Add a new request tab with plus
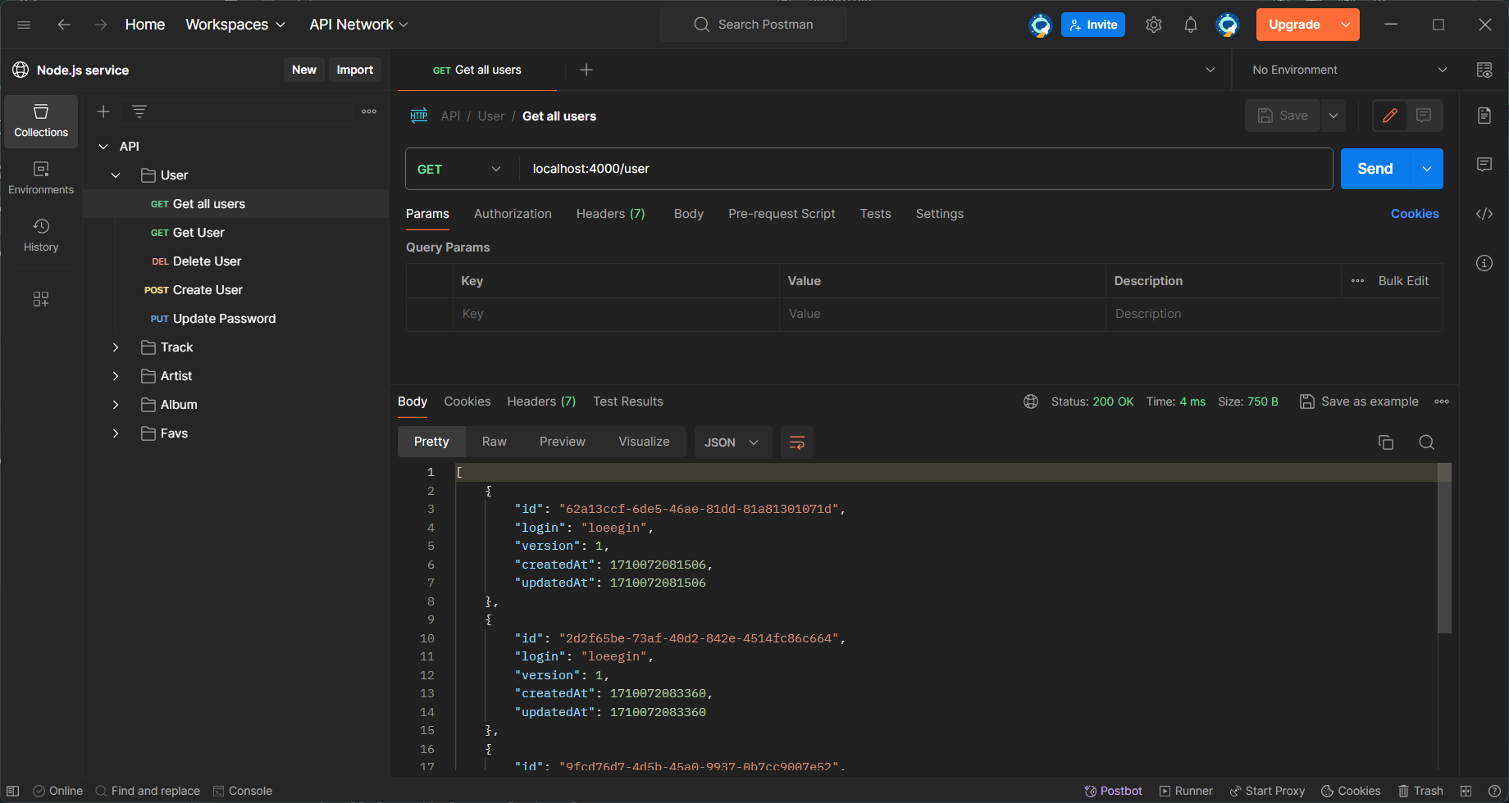The height and width of the screenshot is (803, 1509). point(586,70)
